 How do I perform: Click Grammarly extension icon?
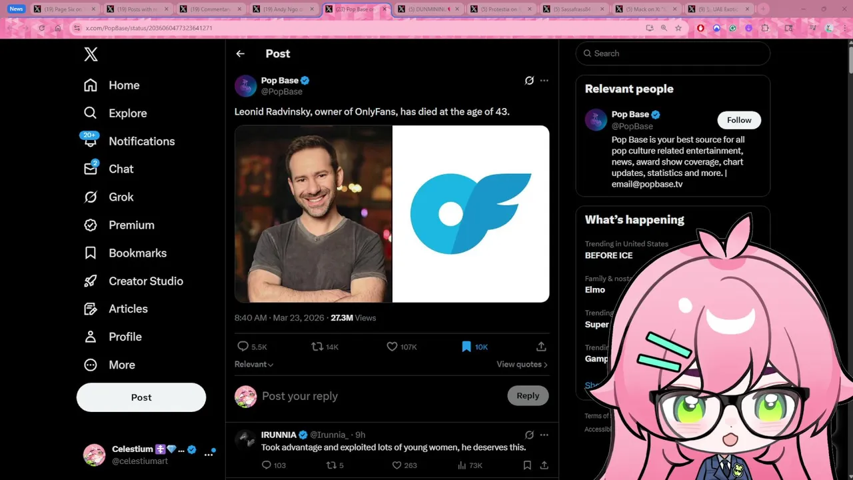pyautogui.click(x=732, y=28)
